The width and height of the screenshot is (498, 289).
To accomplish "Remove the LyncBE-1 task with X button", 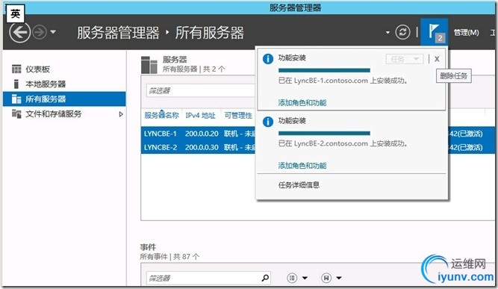I will tap(437, 59).
